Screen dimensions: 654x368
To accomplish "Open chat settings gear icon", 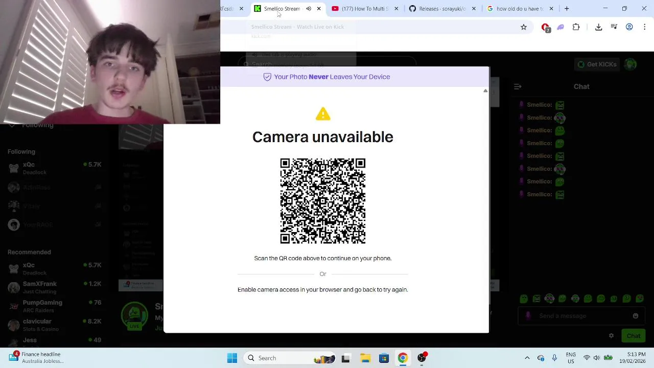I will point(611,336).
